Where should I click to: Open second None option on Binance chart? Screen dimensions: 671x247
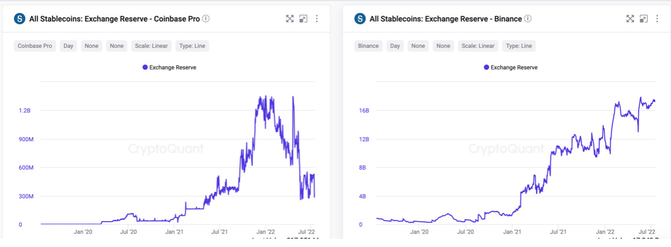(443, 46)
